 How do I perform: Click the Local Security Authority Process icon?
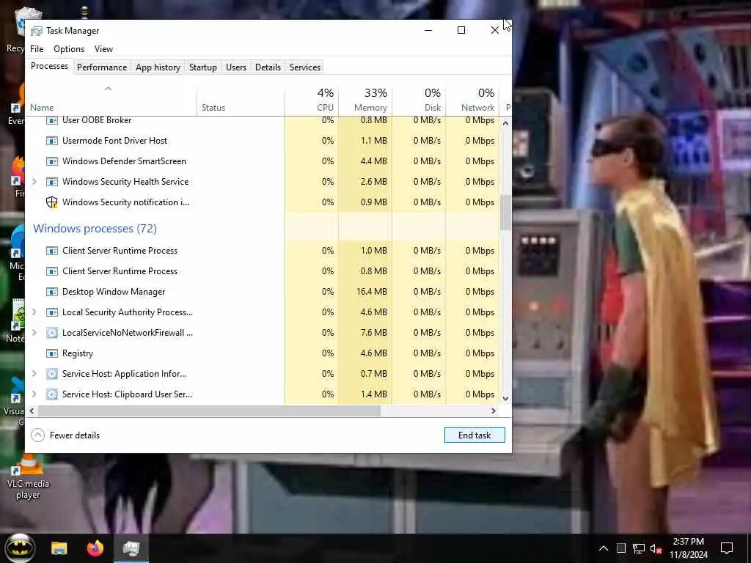coord(52,312)
